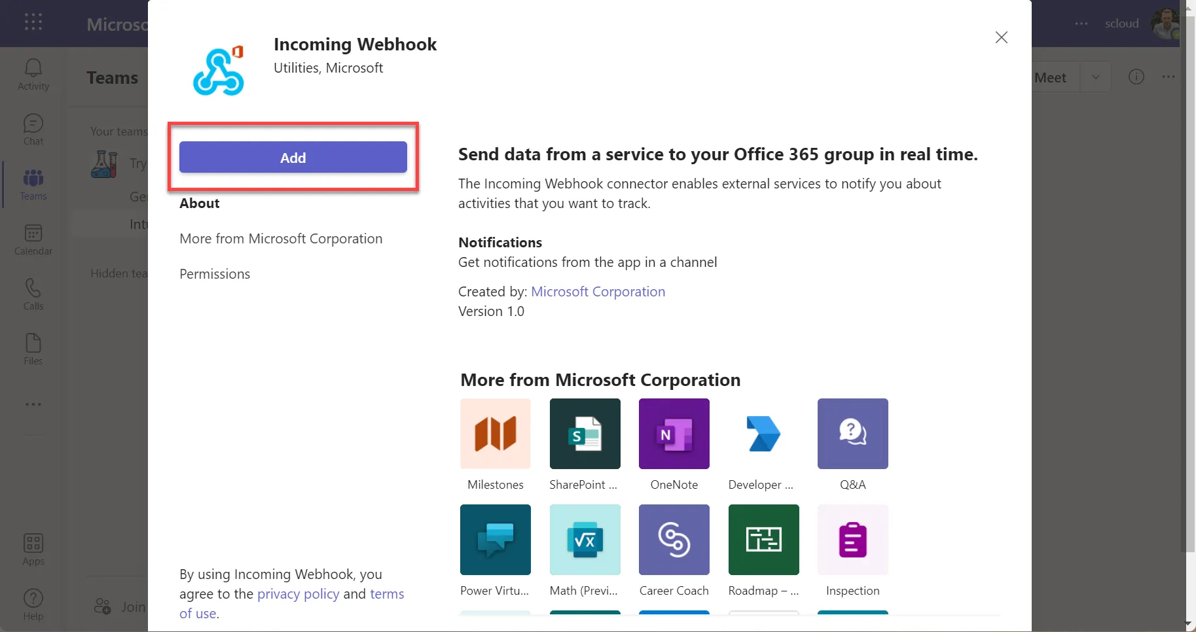1196x632 pixels.
Task: Click the Meet button in channel header
Action: (1051, 77)
